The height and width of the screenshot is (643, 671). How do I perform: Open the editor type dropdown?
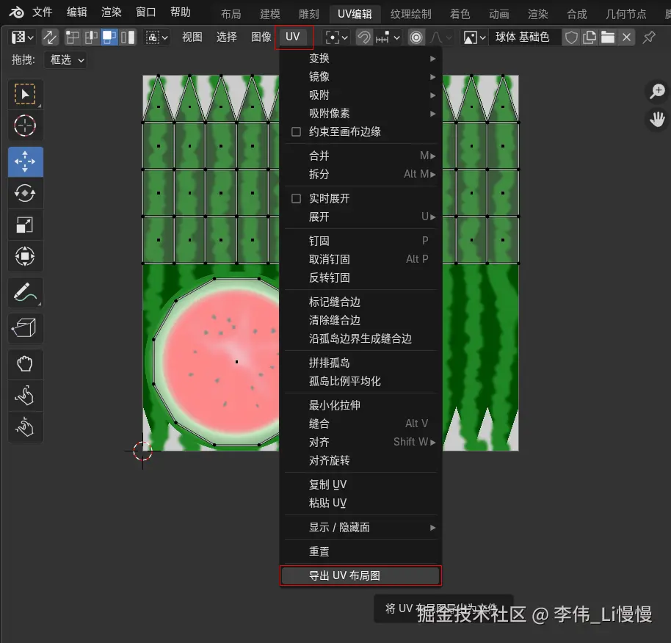(20, 37)
